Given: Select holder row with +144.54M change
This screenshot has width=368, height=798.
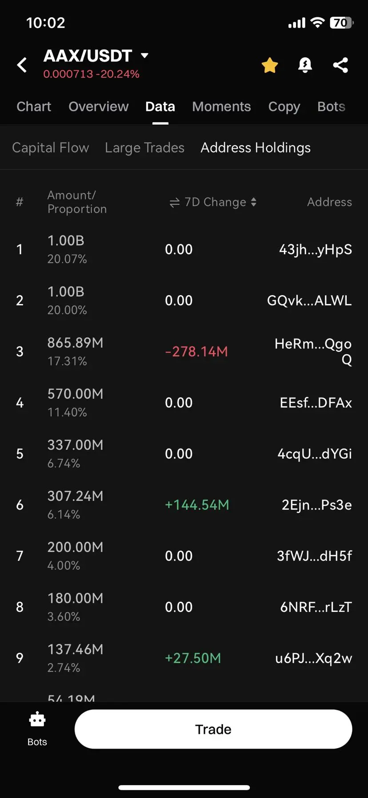Looking at the screenshot, I should 184,505.
